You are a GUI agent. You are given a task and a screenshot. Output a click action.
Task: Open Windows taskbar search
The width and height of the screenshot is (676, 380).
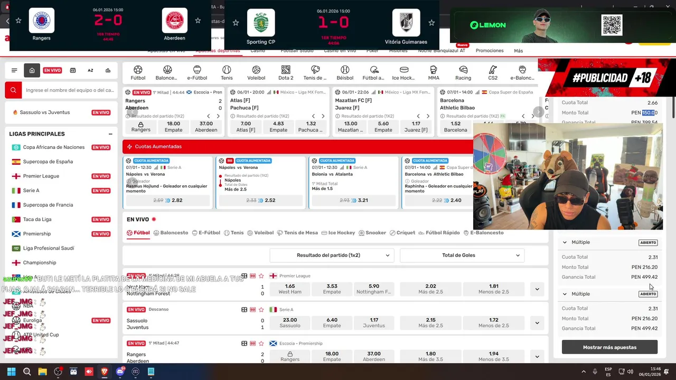pyautogui.click(x=27, y=372)
